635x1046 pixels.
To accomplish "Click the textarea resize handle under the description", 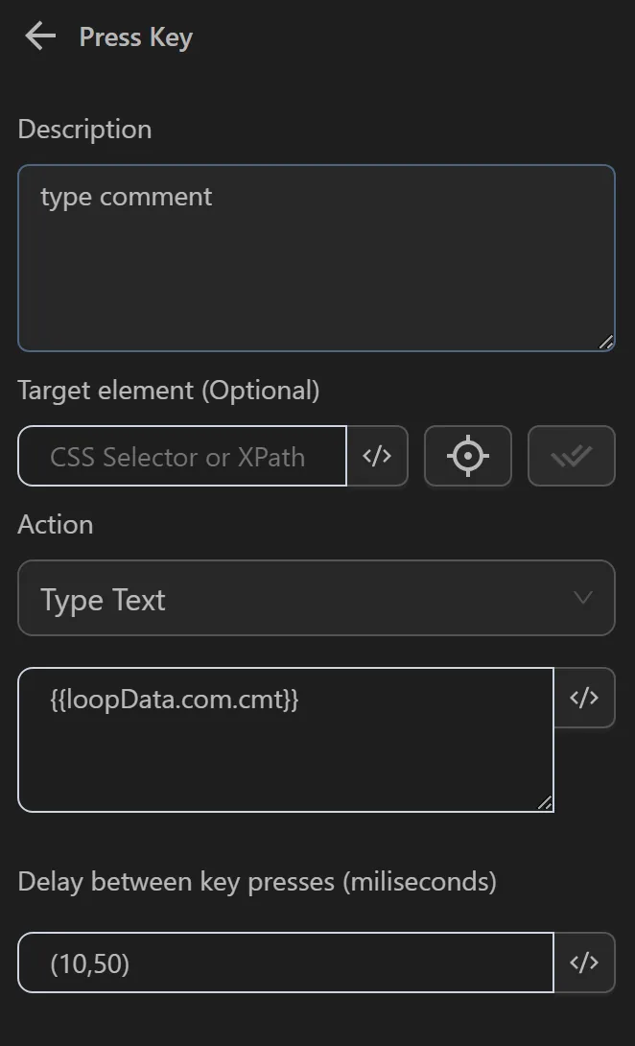I will pos(607,342).
